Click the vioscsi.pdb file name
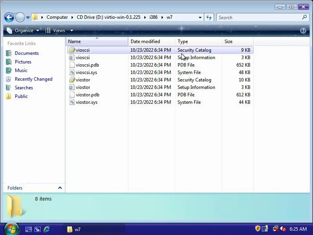Viewport: 313px width, 235px height. (87, 65)
